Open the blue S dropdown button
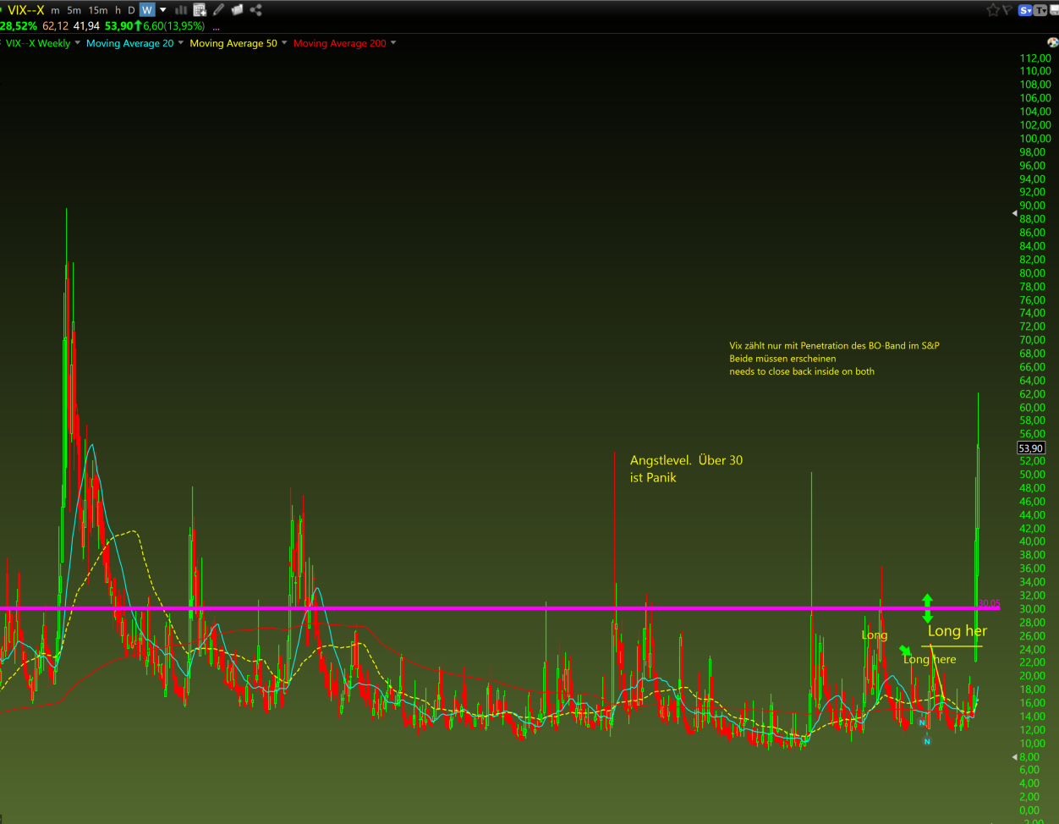Screen dimensions: 1059x824 click(x=1025, y=10)
